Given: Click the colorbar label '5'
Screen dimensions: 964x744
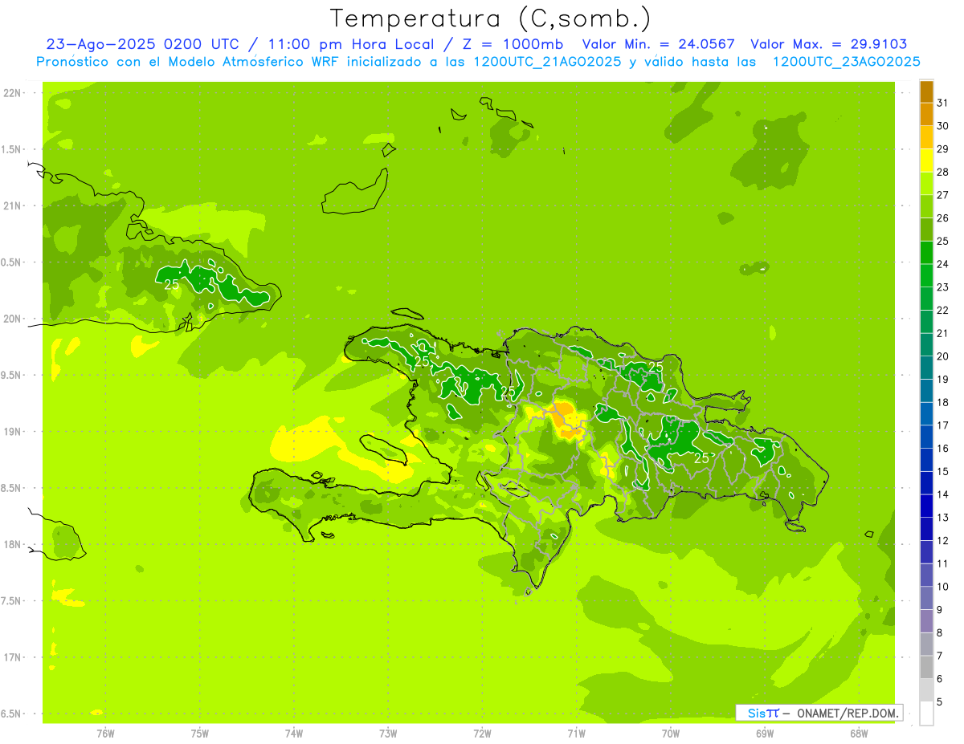Looking at the screenshot, I should pyautogui.click(x=940, y=701).
